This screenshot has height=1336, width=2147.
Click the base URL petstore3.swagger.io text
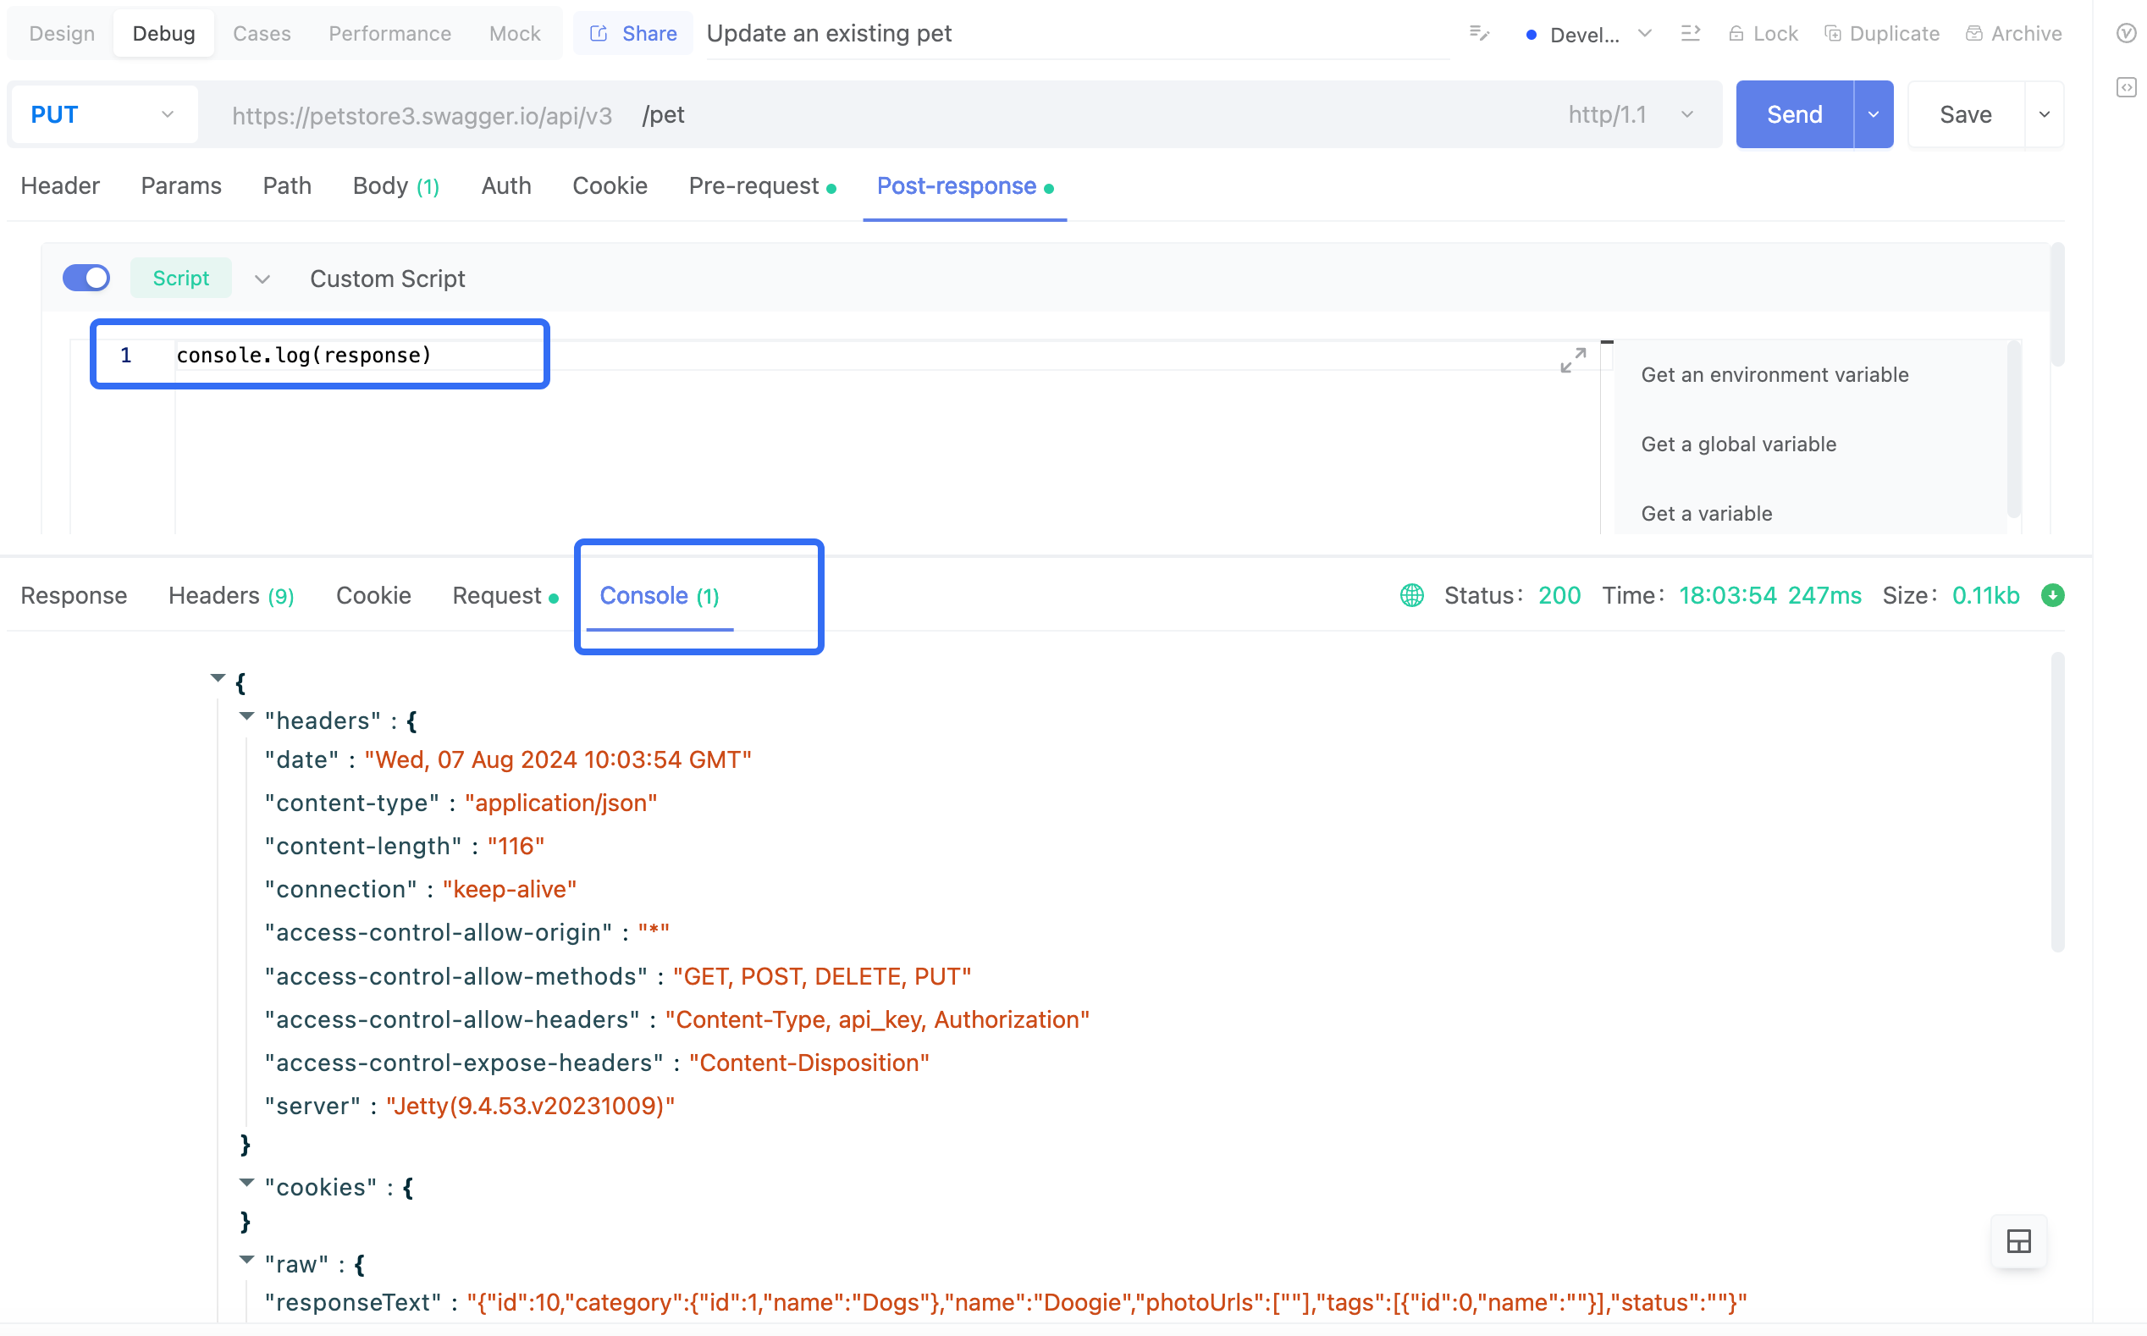coord(422,116)
